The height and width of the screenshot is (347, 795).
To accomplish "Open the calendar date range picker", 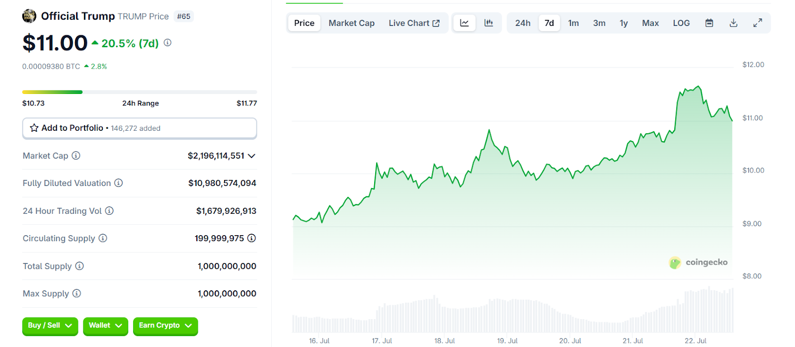I will [x=709, y=23].
